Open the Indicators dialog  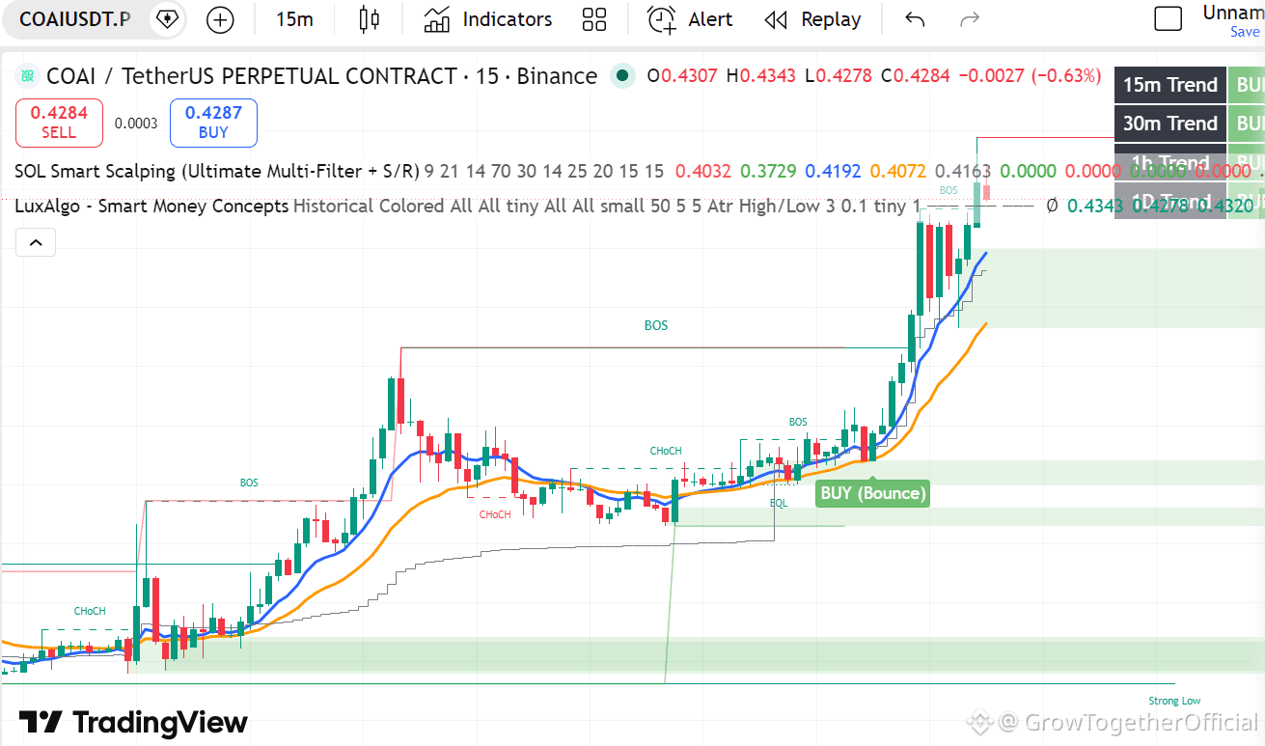(489, 19)
